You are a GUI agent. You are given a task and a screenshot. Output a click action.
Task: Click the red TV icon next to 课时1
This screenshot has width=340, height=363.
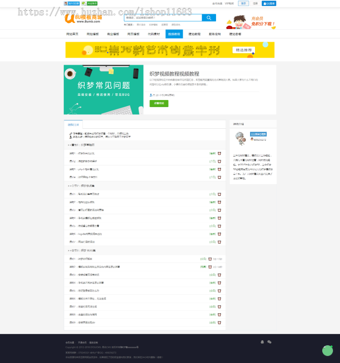219,153
